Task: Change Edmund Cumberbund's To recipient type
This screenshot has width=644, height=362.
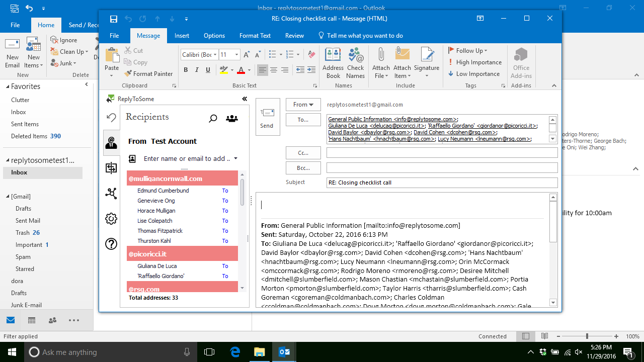Action: [x=225, y=191]
